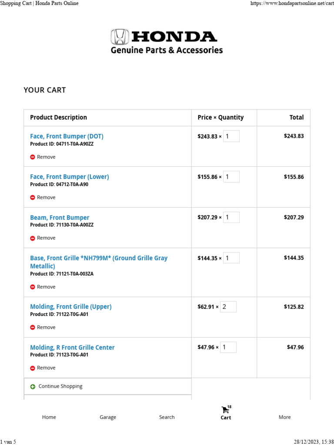Click quantity field for Face, Front Bumper (DOT)
334x445 pixels.
coord(231,136)
